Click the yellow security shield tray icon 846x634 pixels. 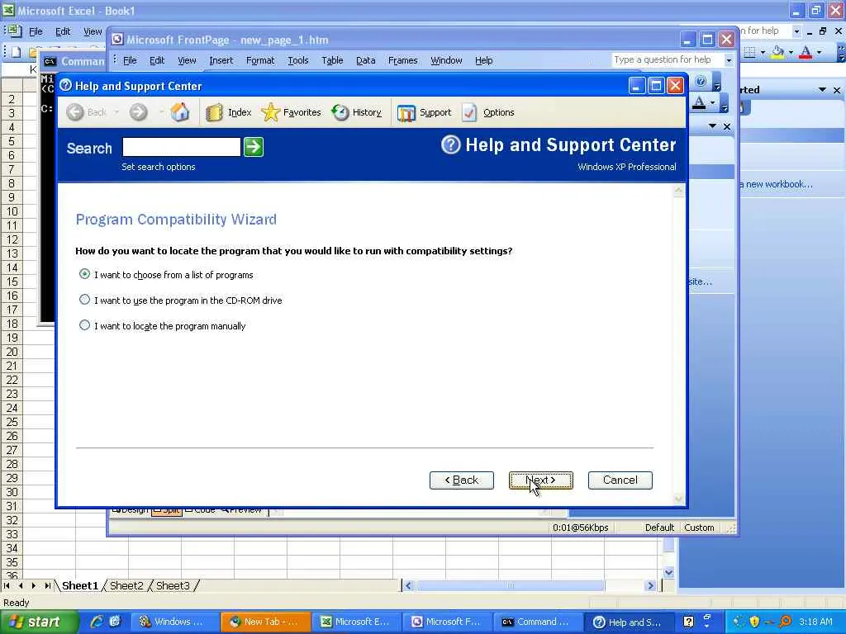tap(754, 622)
